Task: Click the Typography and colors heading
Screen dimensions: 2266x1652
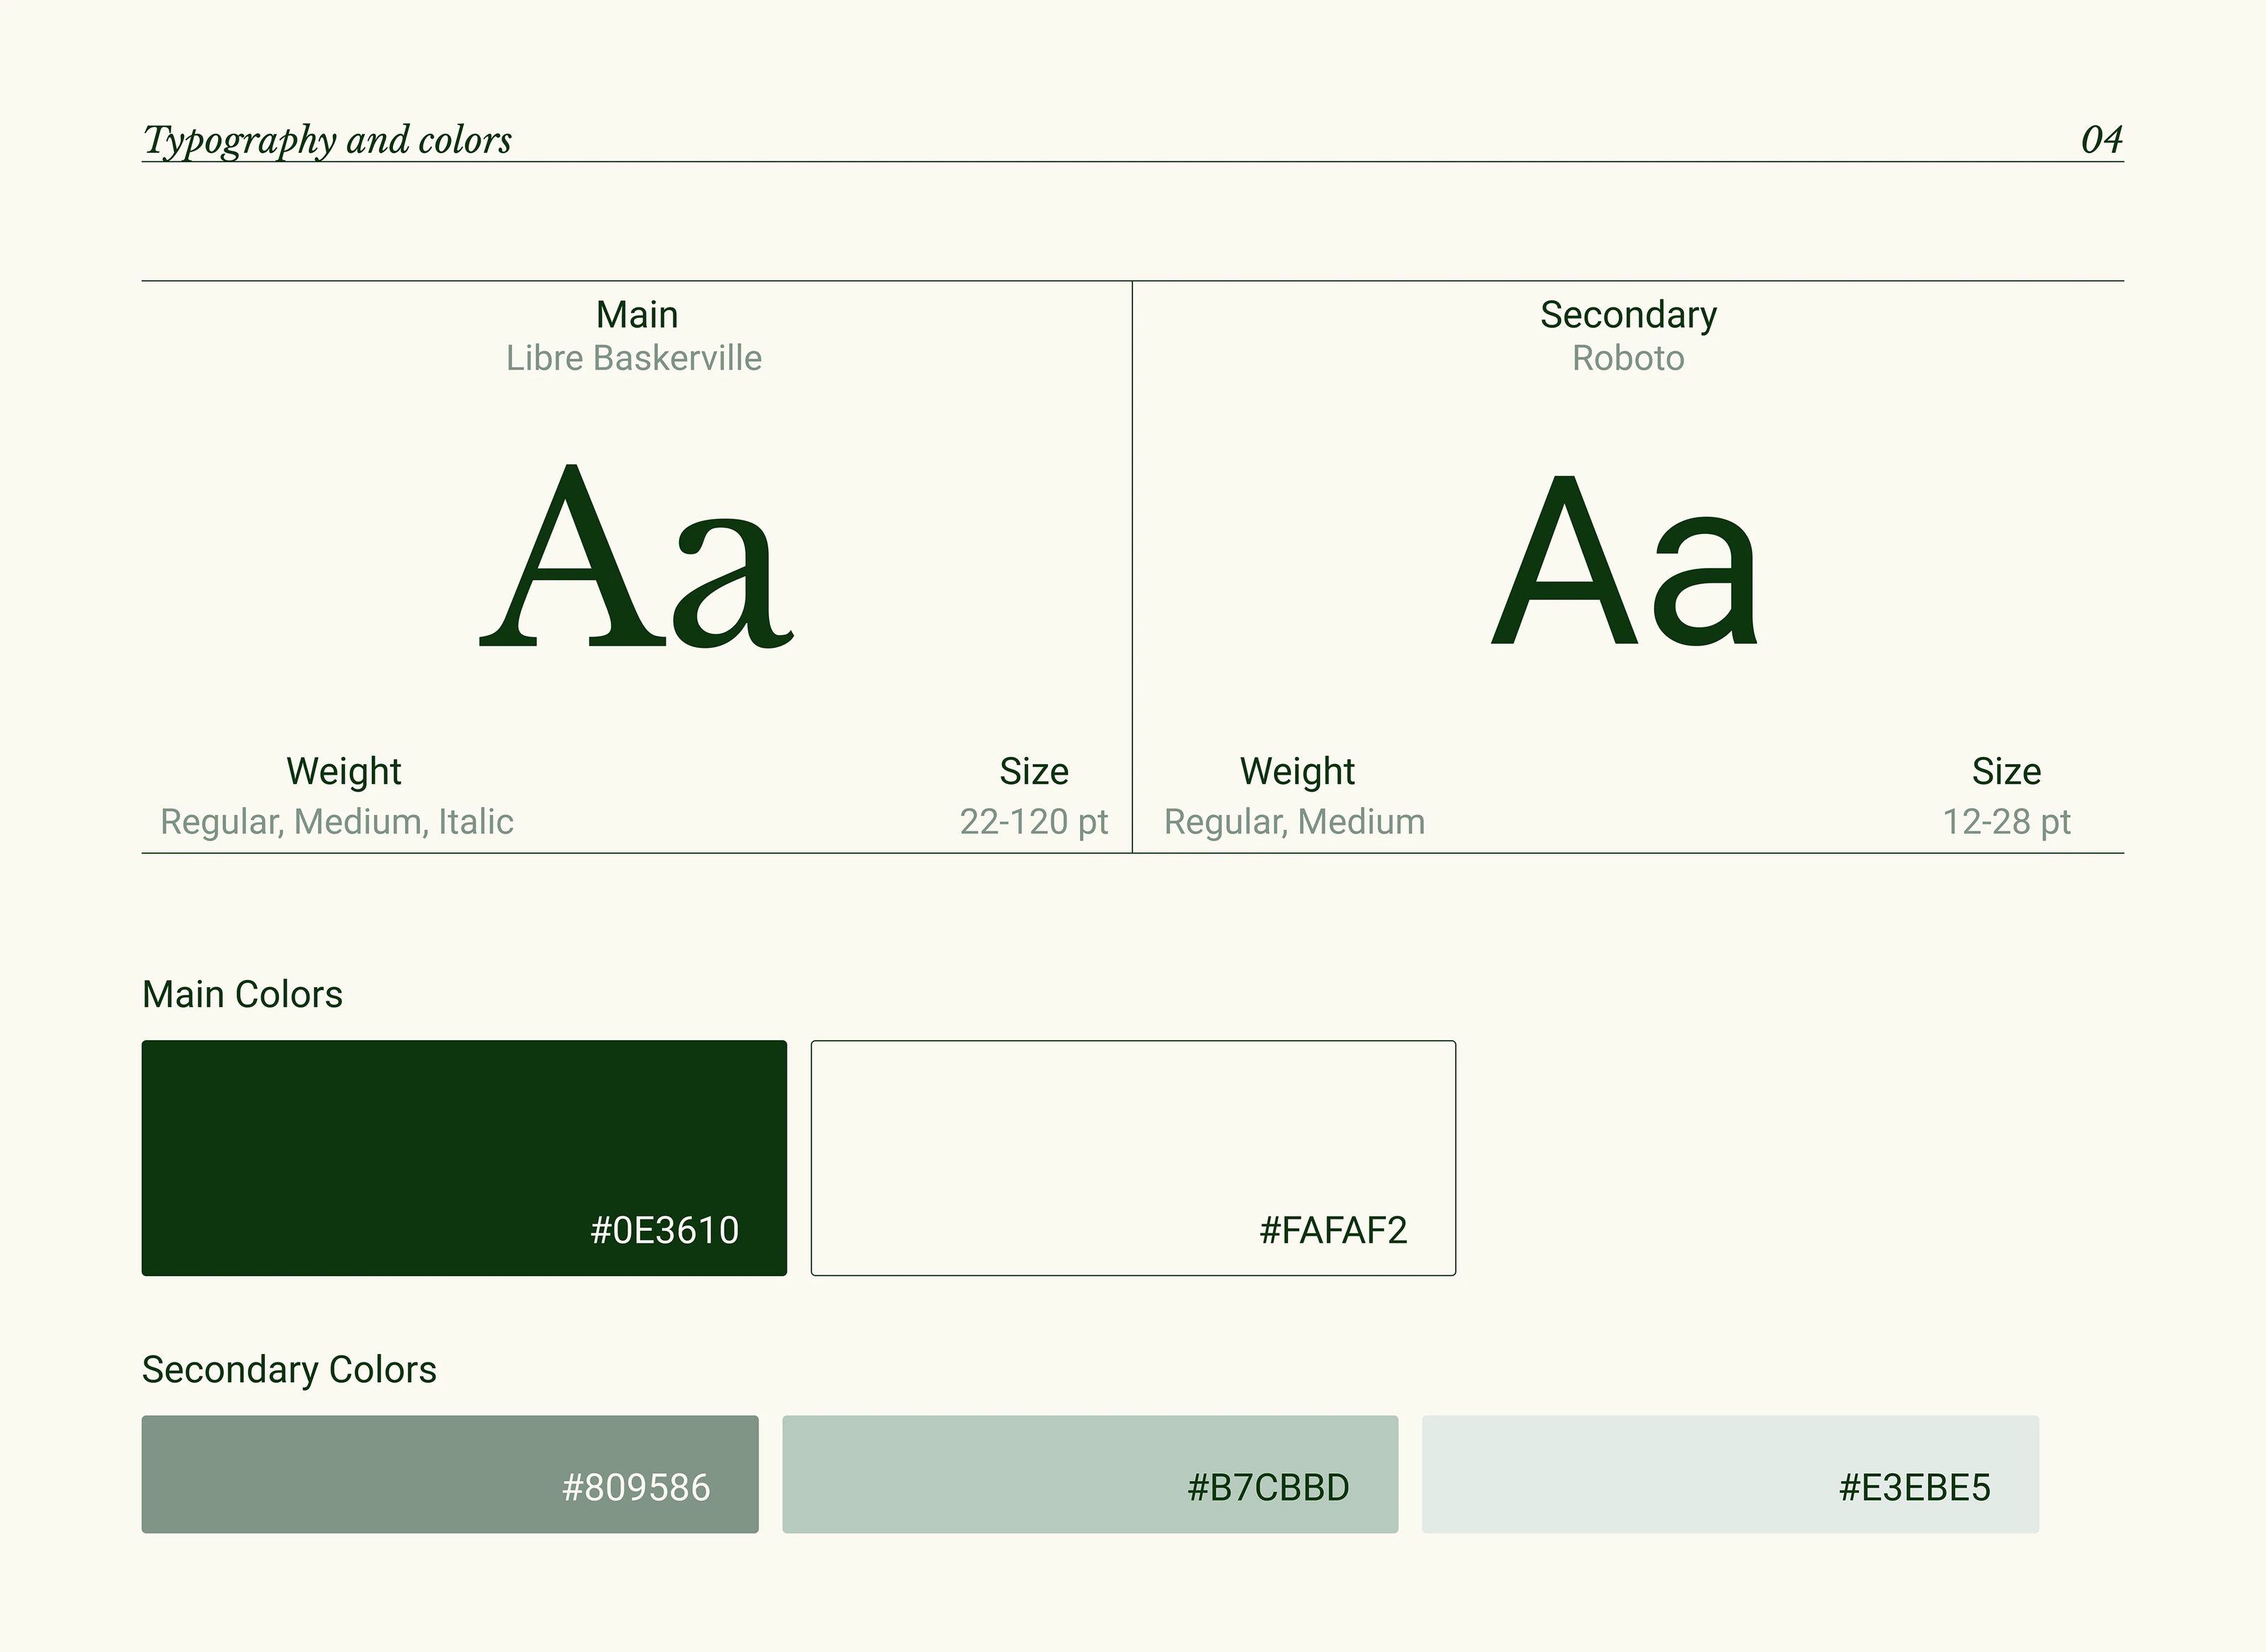Action: (327, 140)
